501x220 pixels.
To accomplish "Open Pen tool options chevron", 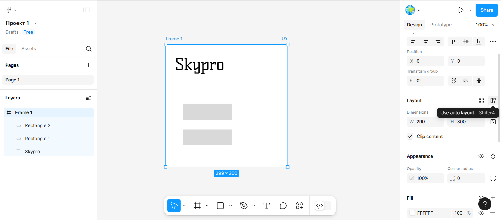I will tap(254, 206).
